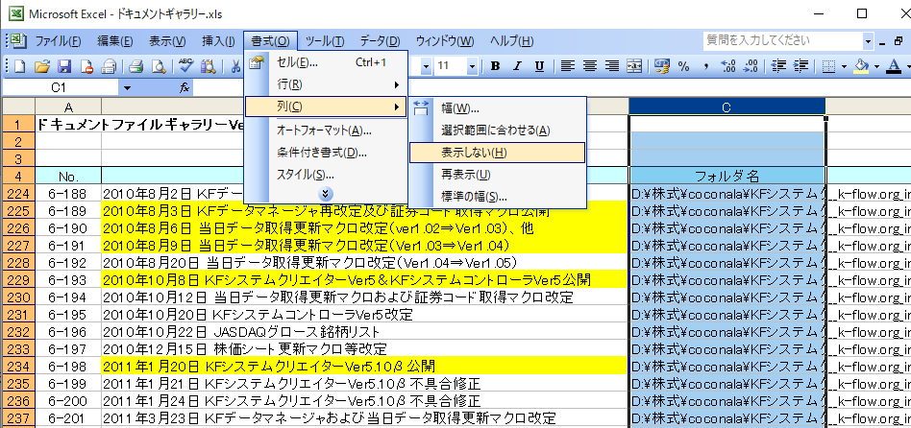
Task: Decrease decimal places
Action: click(751, 66)
